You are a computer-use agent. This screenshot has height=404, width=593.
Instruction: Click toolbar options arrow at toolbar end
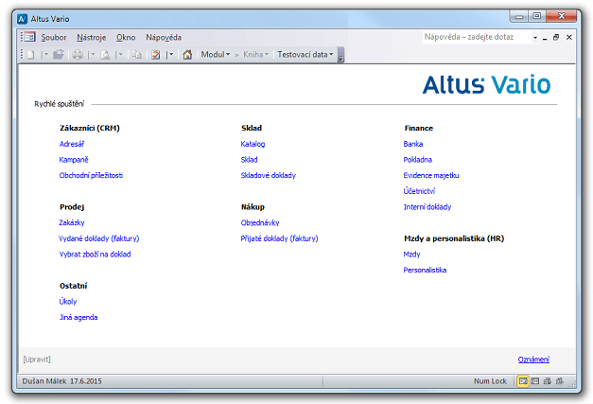click(340, 55)
